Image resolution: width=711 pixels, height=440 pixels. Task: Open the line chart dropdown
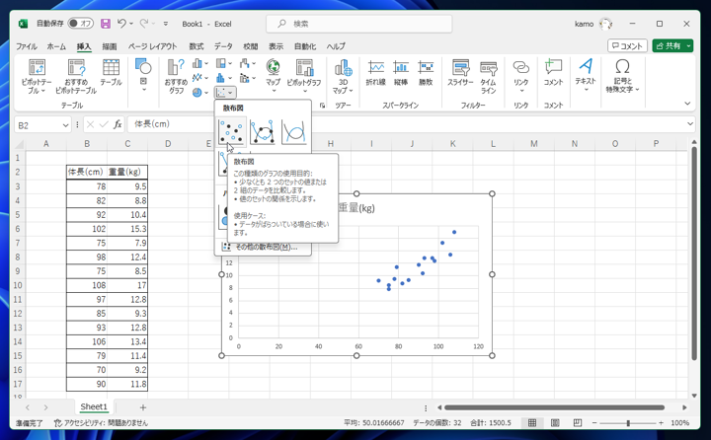(x=199, y=78)
